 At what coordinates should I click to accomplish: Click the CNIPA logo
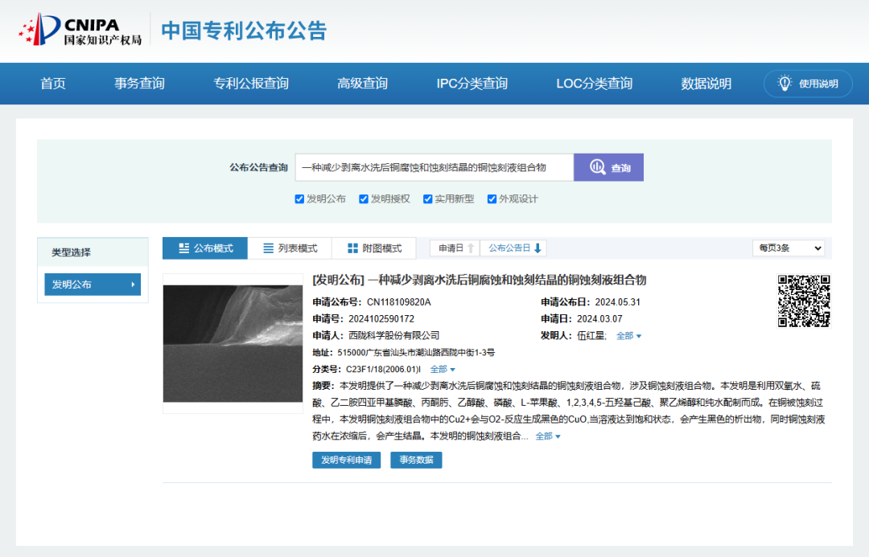pyautogui.click(x=80, y=30)
